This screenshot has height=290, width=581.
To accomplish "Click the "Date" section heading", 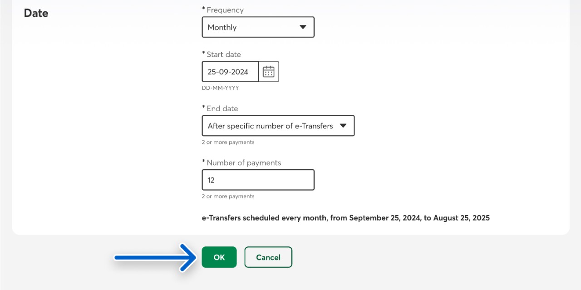I will click(36, 13).
